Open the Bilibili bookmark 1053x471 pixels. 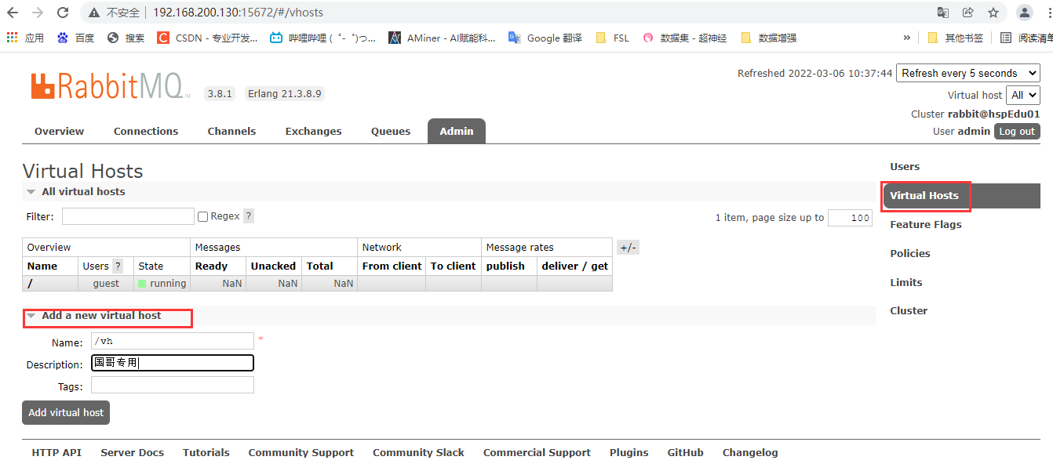(322, 38)
